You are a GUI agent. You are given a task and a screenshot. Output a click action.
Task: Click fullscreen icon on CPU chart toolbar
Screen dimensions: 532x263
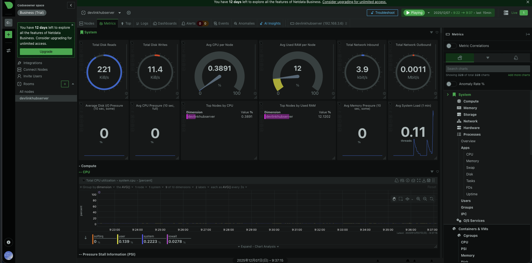[419, 180]
